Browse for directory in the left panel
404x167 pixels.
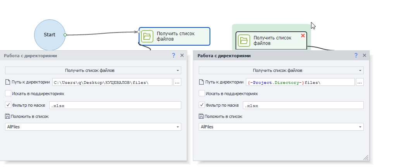[177, 82]
